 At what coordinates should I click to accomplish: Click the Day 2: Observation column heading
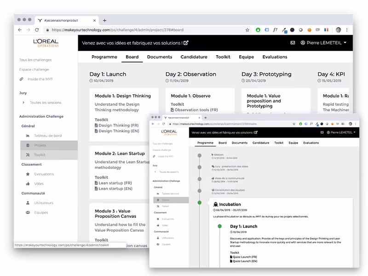[191, 74]
